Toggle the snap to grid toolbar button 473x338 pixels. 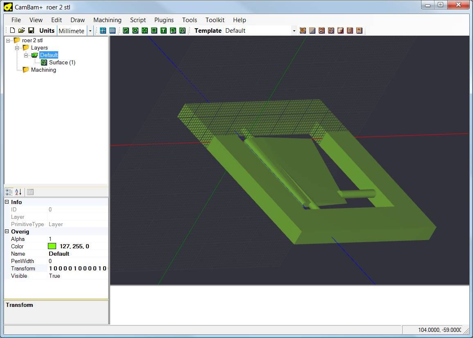click(x=103, y=30)
